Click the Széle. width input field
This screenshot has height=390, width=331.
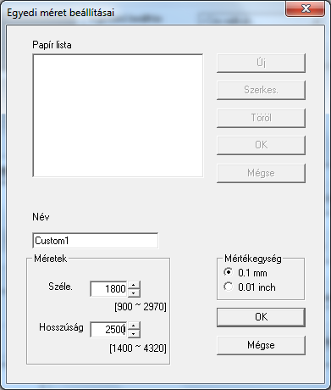(108, 289)
